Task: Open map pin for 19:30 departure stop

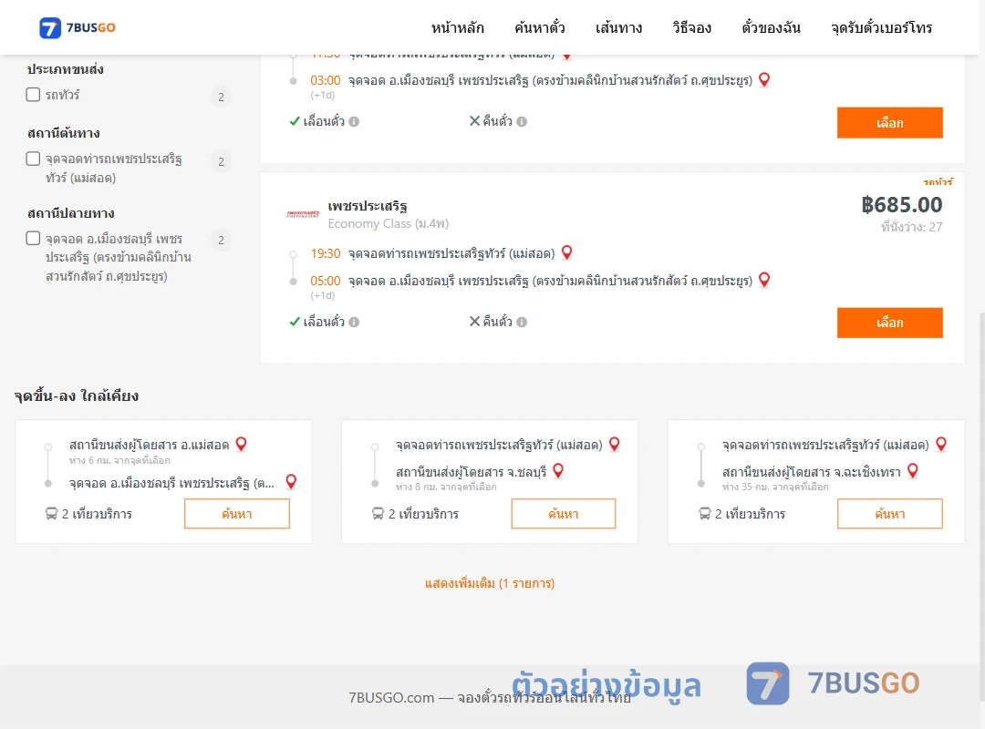Action: pos(566,252)
